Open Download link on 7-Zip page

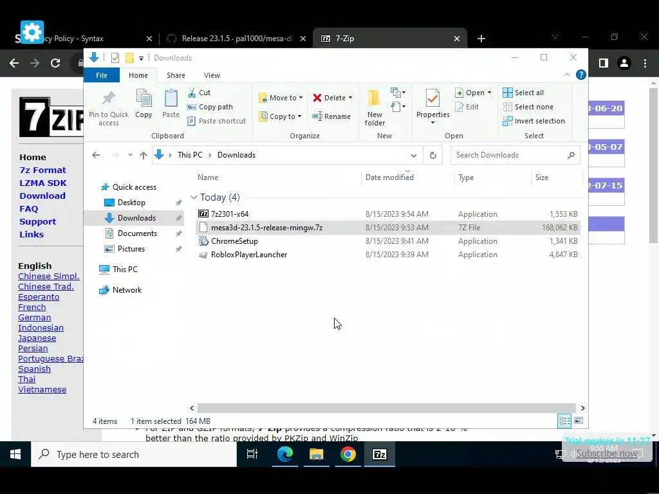tap(42, 196)
